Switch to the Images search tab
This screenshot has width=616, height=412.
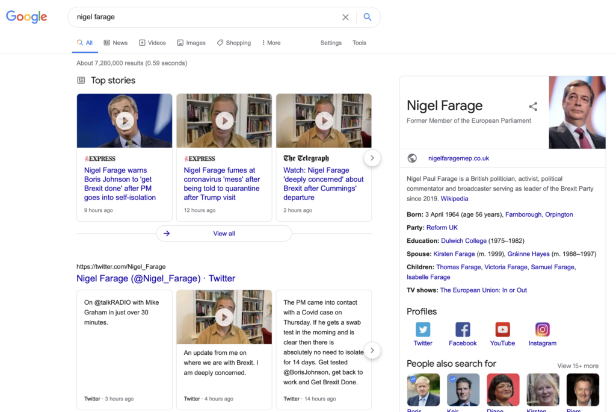point(191,43)
